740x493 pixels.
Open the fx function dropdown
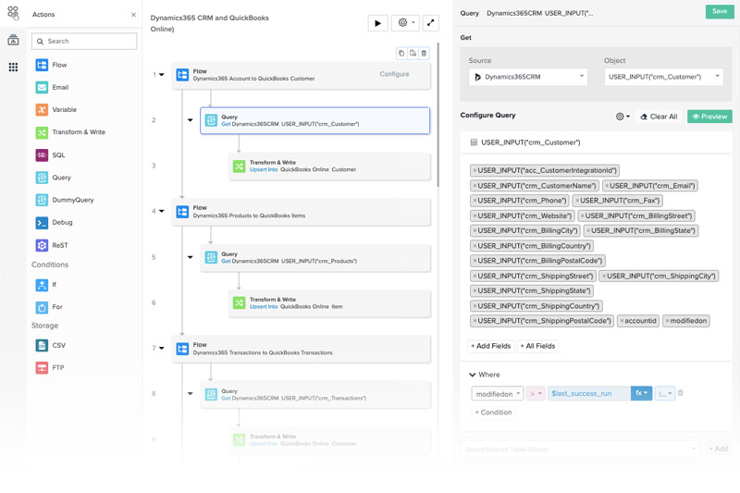tap(641, 393)
